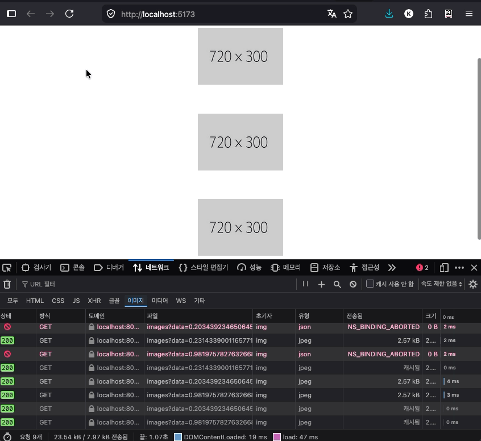Open the downloads icon in the browser toolbar

coord(389,14)
